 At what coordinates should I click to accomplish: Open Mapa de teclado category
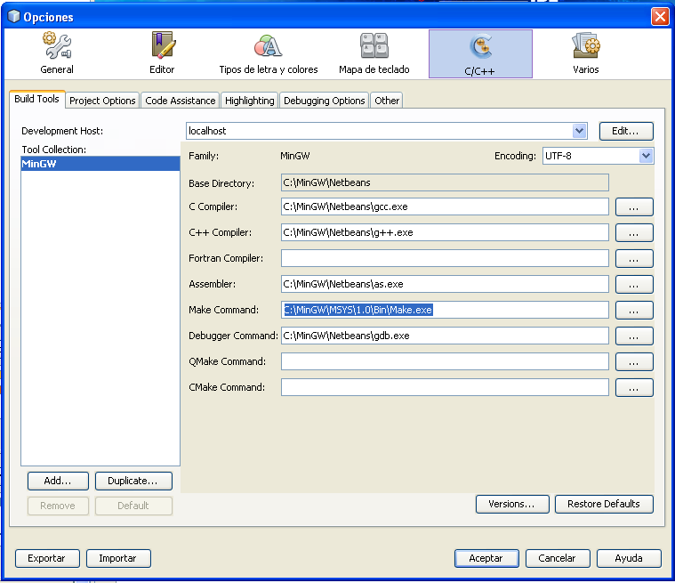coord(374,53)
